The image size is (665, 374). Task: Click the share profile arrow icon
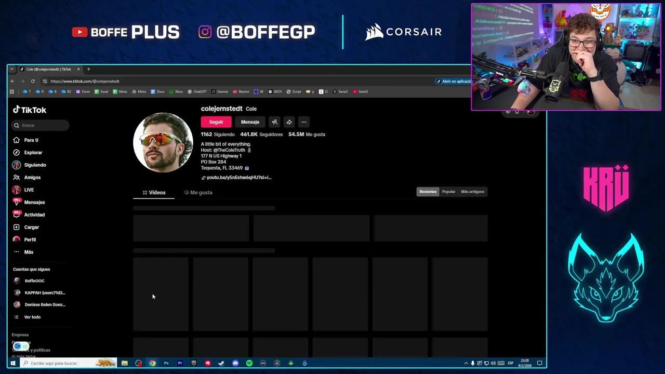pyautogui.click(x=289, y=122)
